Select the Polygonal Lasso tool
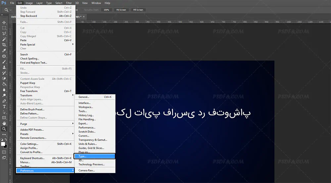Viewport: 331px width, 183px height. click(4, 34)
